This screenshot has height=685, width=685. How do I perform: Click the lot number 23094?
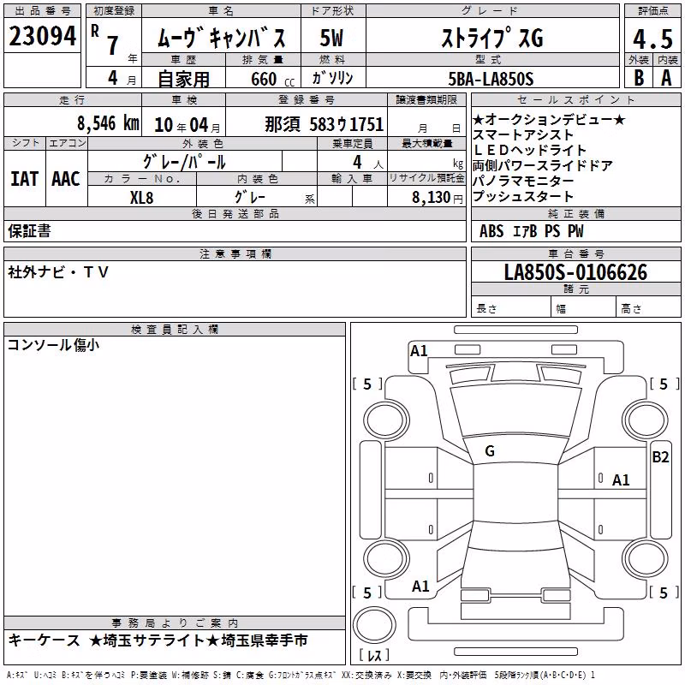42,36
